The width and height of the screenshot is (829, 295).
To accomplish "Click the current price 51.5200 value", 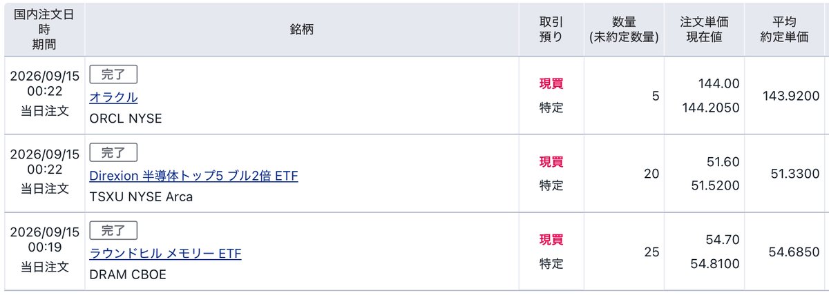I will pos(716,185).
